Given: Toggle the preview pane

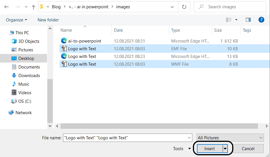Looking at the screenshot, I should click(248, 20).
